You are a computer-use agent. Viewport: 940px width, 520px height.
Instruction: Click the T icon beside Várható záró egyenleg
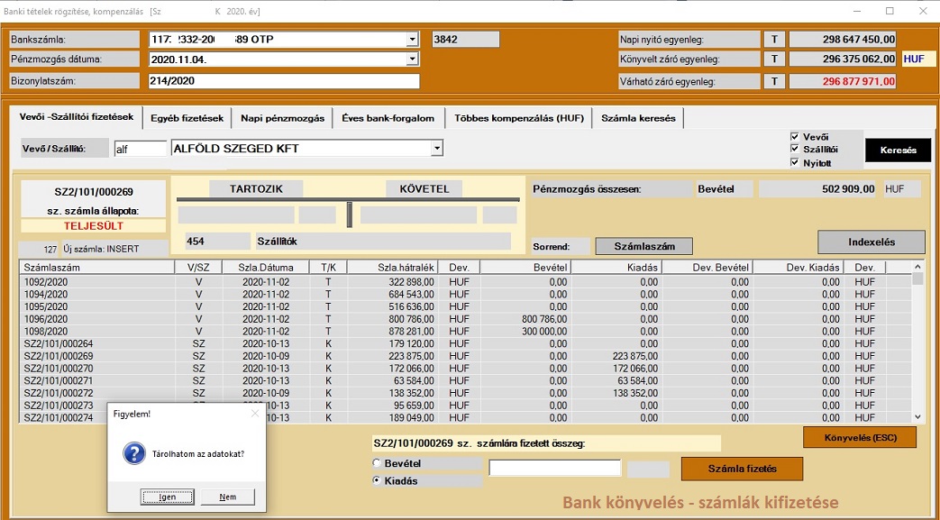773,80
